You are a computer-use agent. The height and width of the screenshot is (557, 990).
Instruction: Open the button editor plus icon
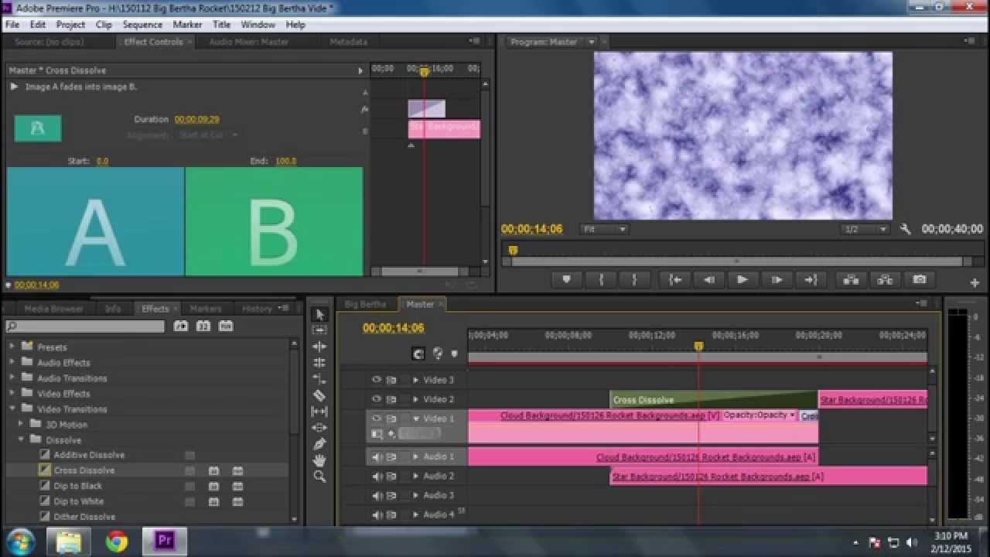point(975,283)
